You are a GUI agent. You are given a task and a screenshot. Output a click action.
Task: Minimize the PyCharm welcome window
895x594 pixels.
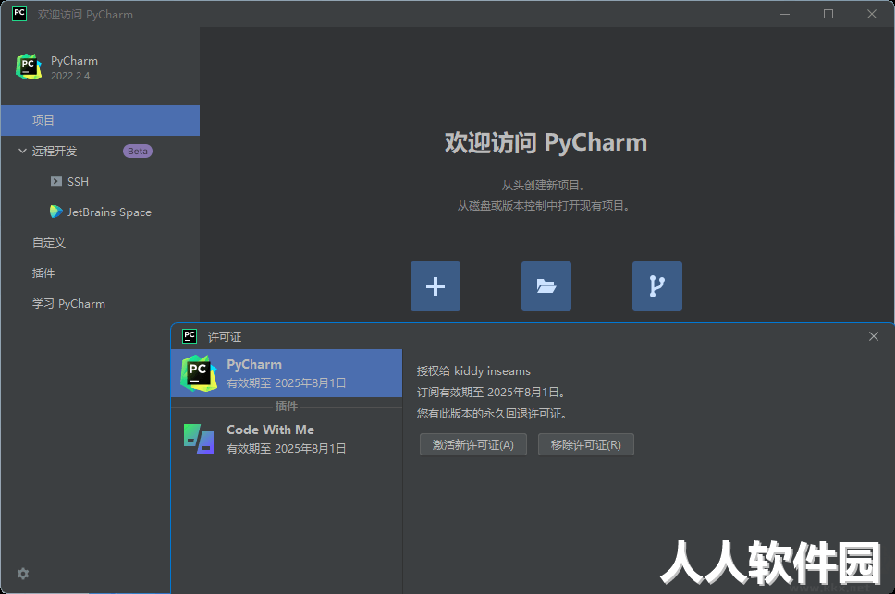click(785, 14)
